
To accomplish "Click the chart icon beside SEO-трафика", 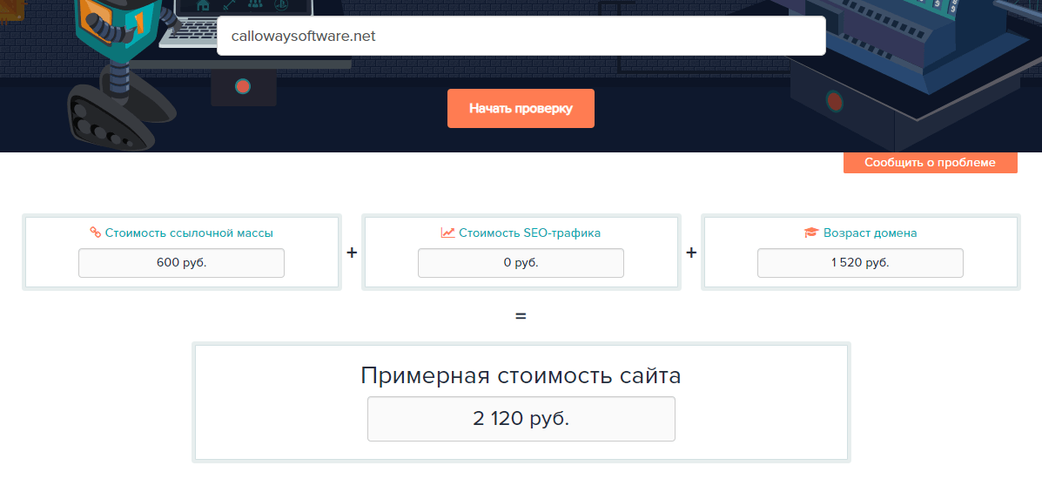I will tap(447, 233).
